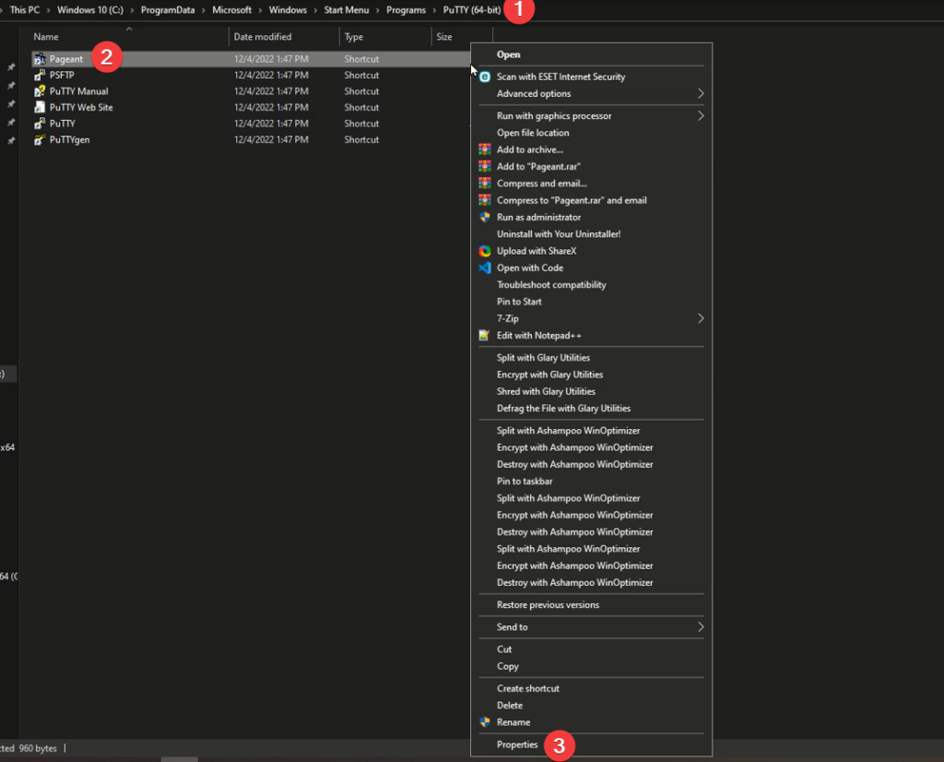Click the PSFTP shortcut icon
The width and height of the screenshot is (944, 762).
click(x=40, y=76)
